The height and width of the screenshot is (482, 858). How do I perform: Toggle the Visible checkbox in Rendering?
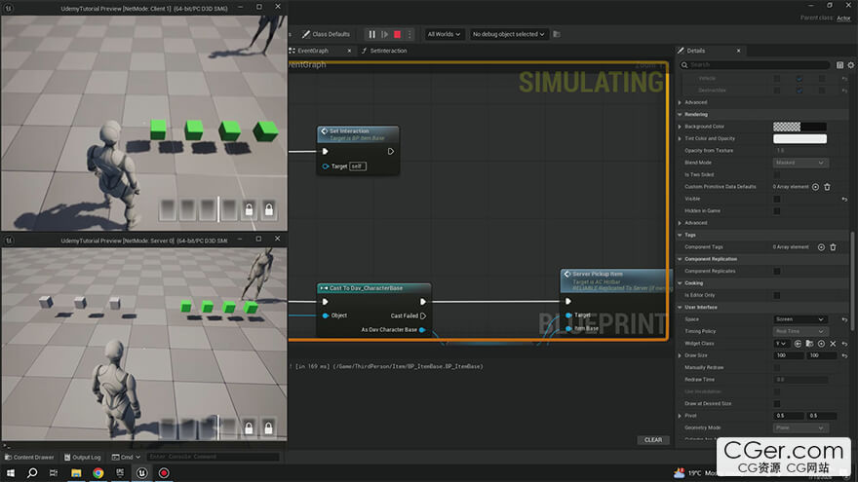tap(777, 199)
